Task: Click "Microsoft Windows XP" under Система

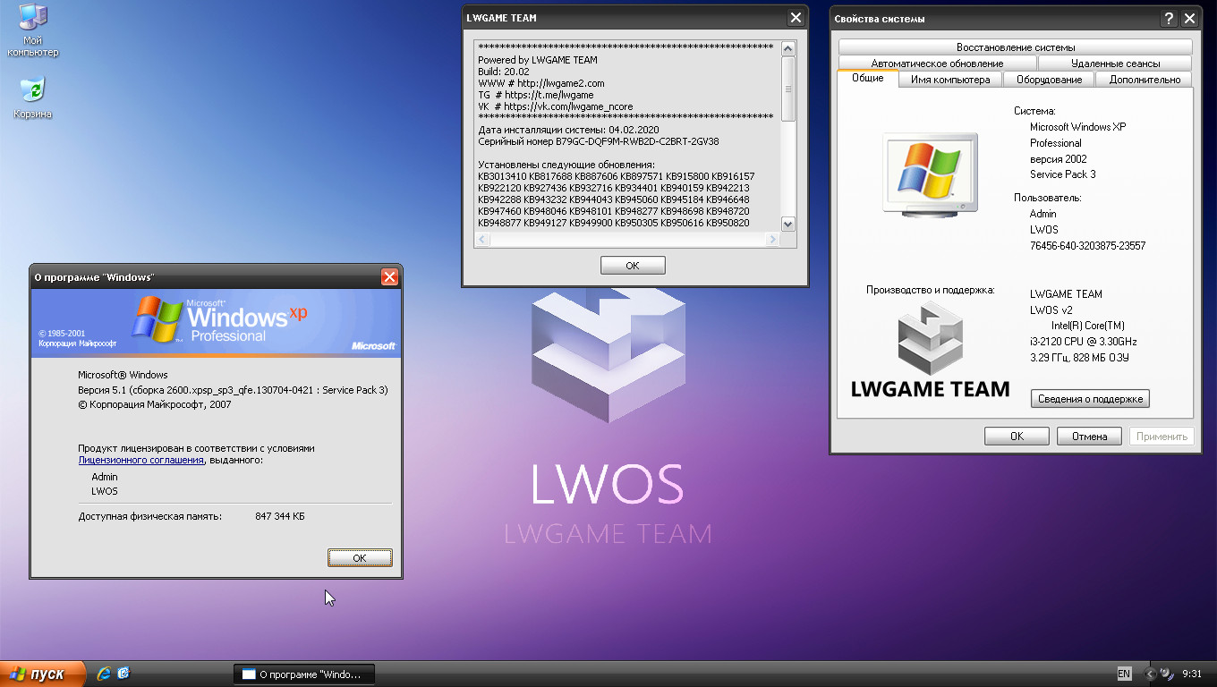Action: (x=1078, y=127)
